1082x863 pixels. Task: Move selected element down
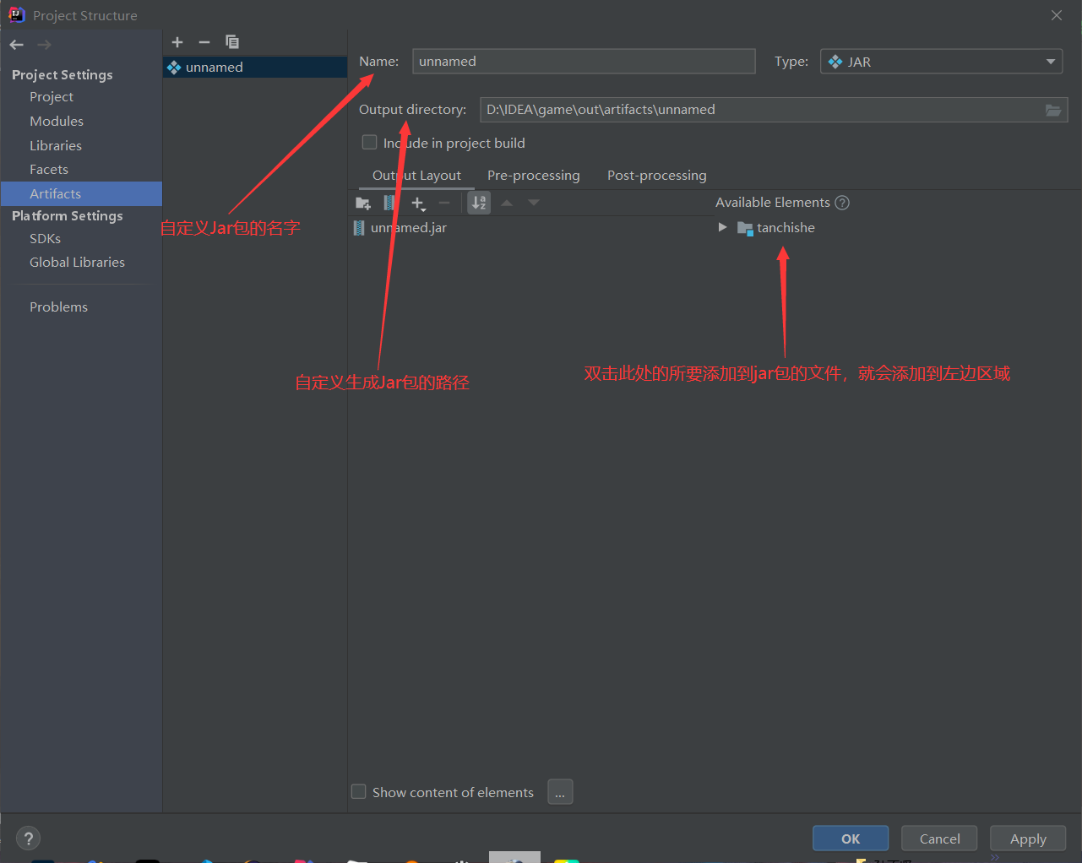tap(534, 203)
